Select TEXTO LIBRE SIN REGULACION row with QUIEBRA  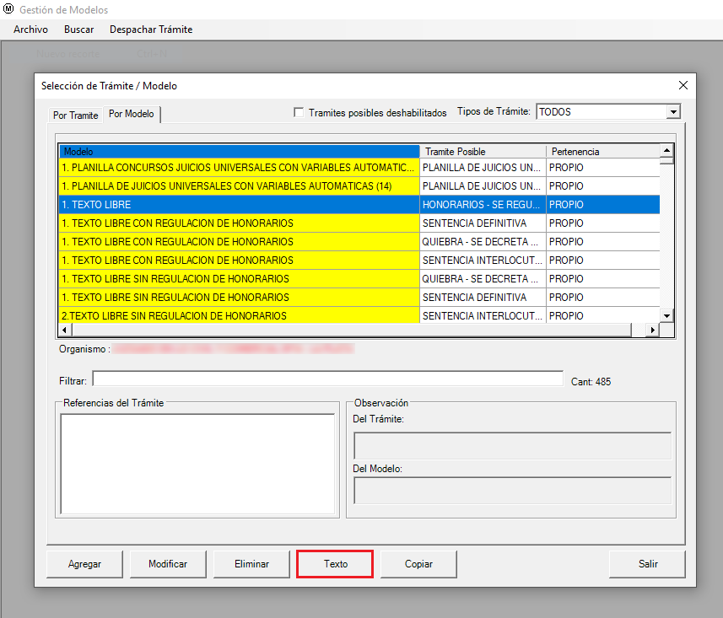pos(359,279)
